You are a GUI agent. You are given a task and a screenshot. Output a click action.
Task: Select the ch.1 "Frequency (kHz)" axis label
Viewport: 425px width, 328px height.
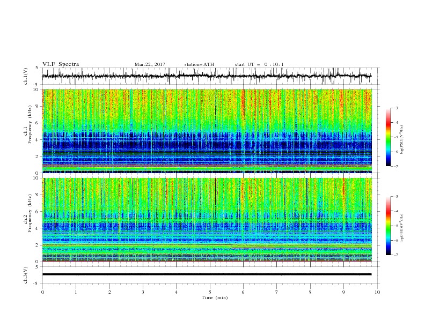30,123
